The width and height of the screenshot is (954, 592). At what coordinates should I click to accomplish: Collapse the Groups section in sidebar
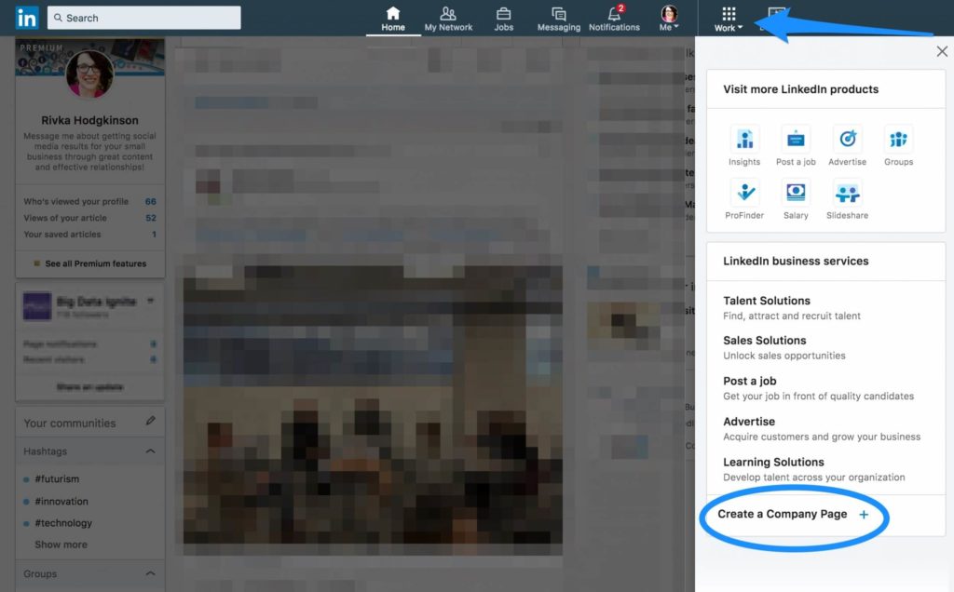point(150,573)
